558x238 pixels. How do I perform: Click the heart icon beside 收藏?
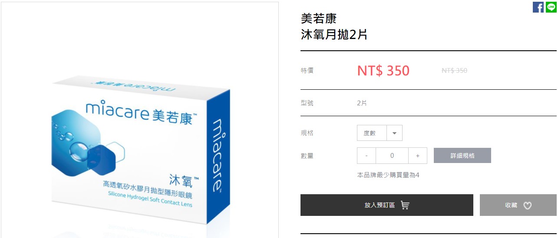click(527, 205)
